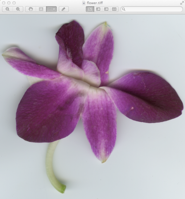Click the search magnifying glass icon
Image resolution: width=185 pixels, height=199 pixels.
124,9
